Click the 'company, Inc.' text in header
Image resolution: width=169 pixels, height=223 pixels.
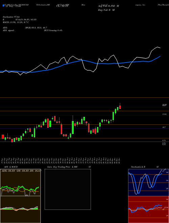click(x=140, y=5)
